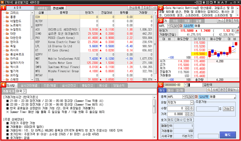Adjust the 수량 quantity stepper

point(187,108)
